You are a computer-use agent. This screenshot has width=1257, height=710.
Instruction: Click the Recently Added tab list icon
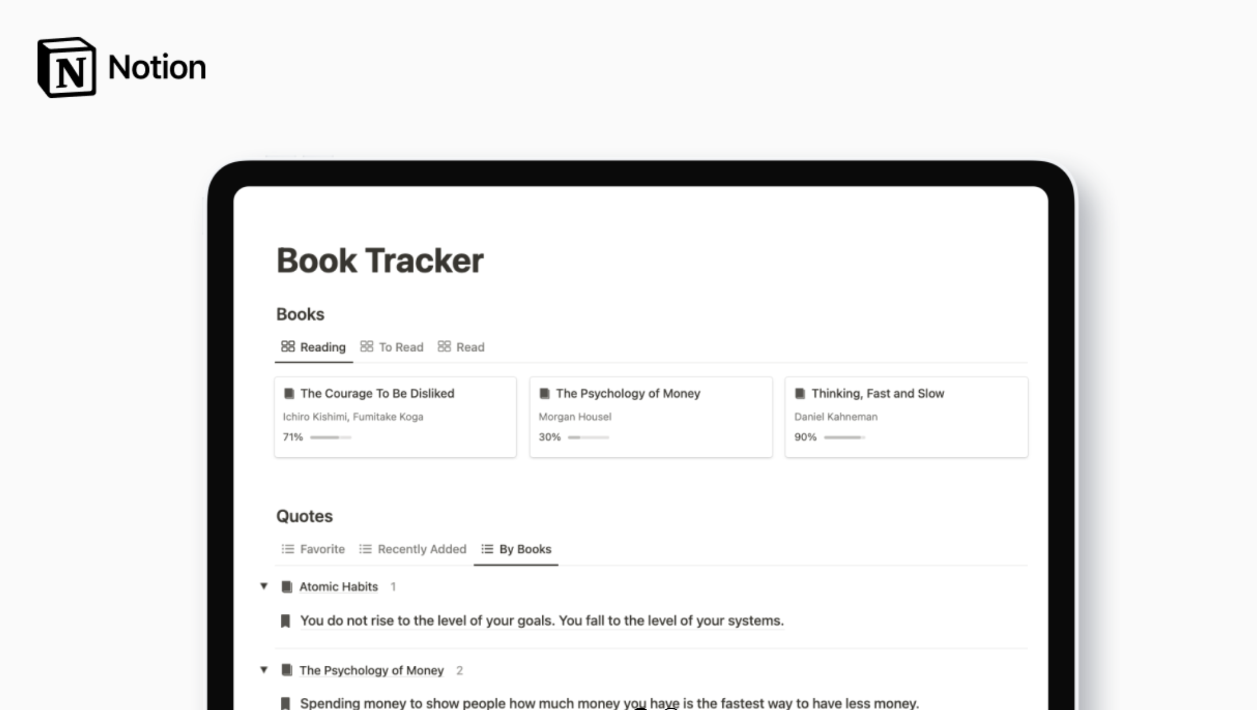tap(365, 548)
